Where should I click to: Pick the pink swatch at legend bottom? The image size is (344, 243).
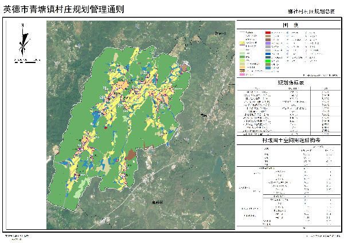click(242, 75)
